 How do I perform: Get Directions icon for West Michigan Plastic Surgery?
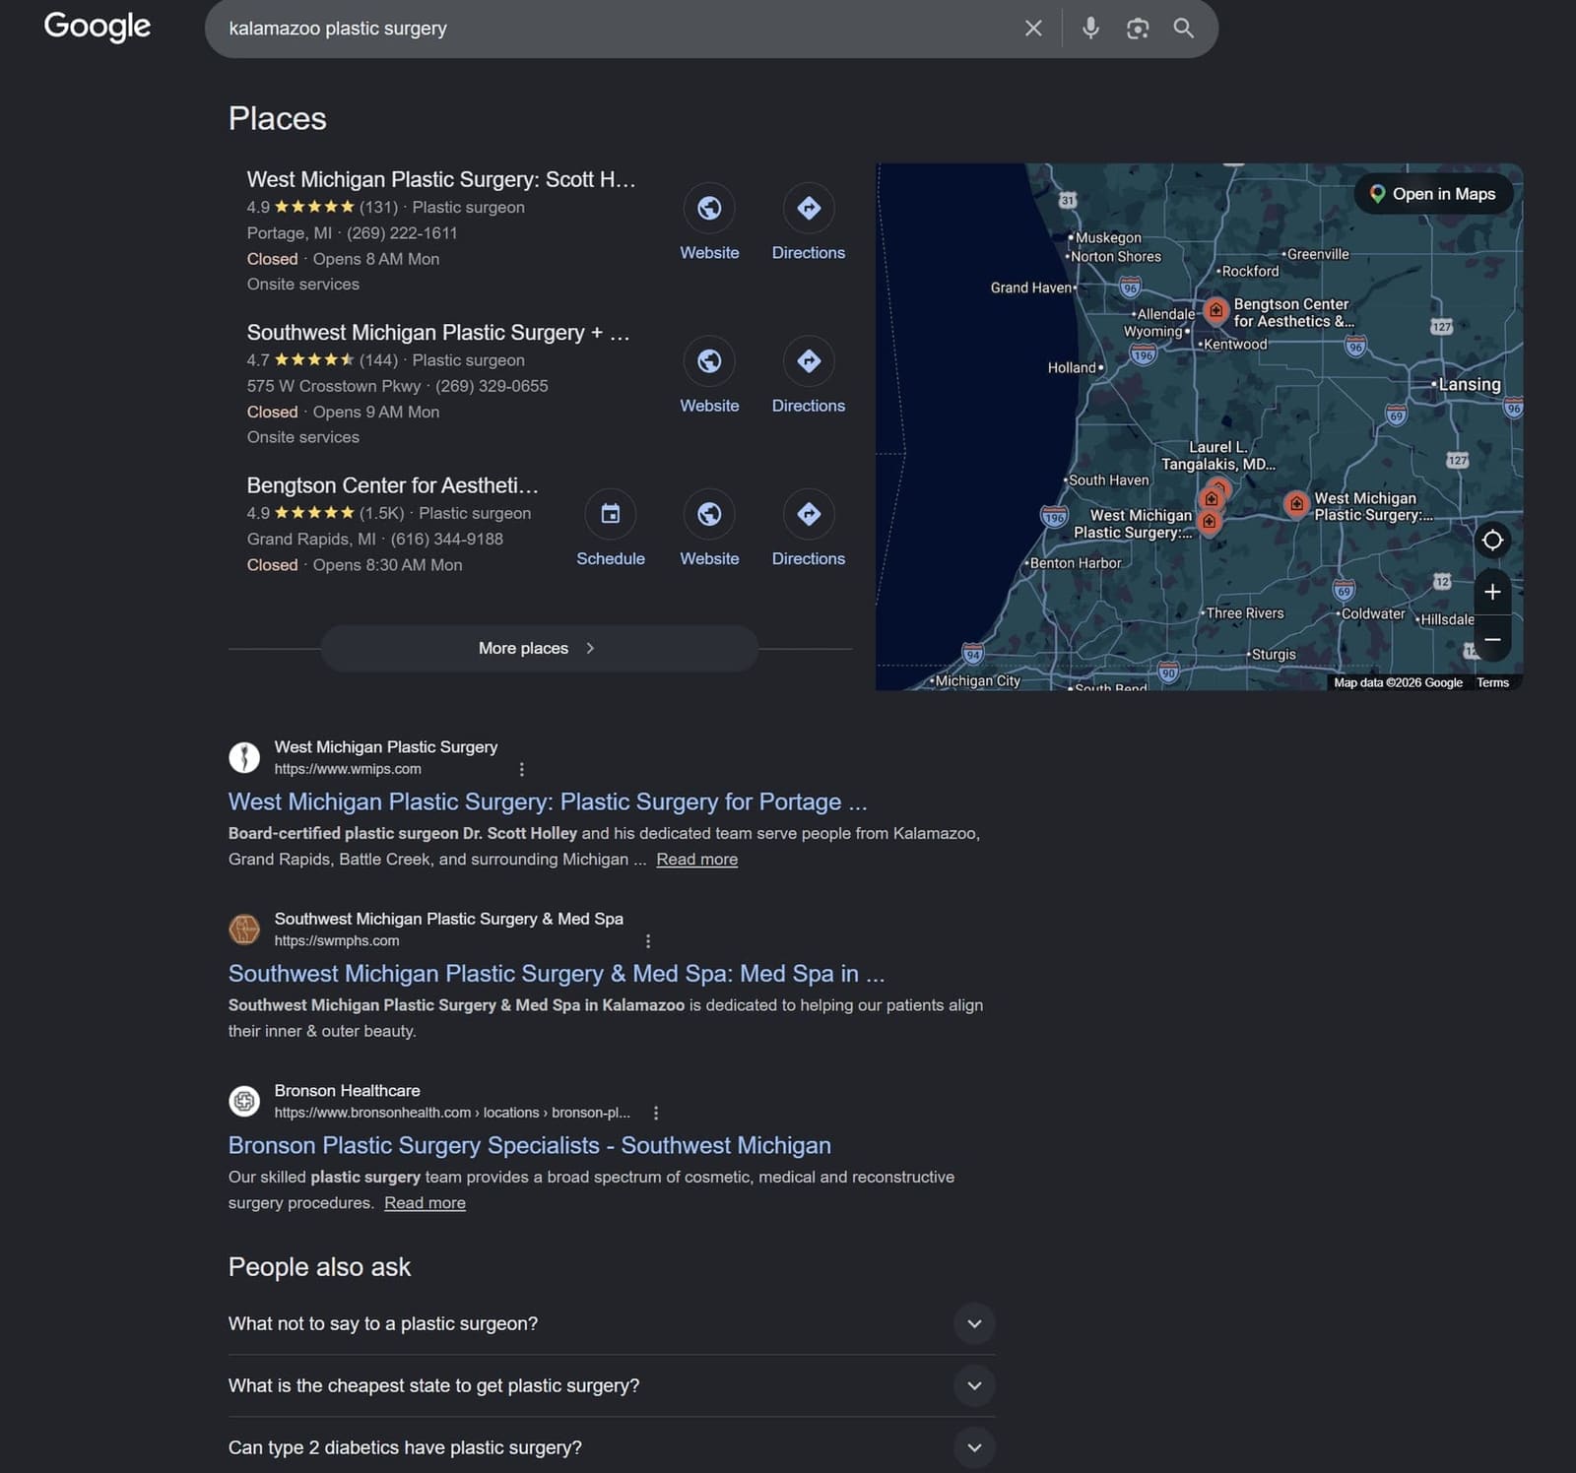click(809, 208)
